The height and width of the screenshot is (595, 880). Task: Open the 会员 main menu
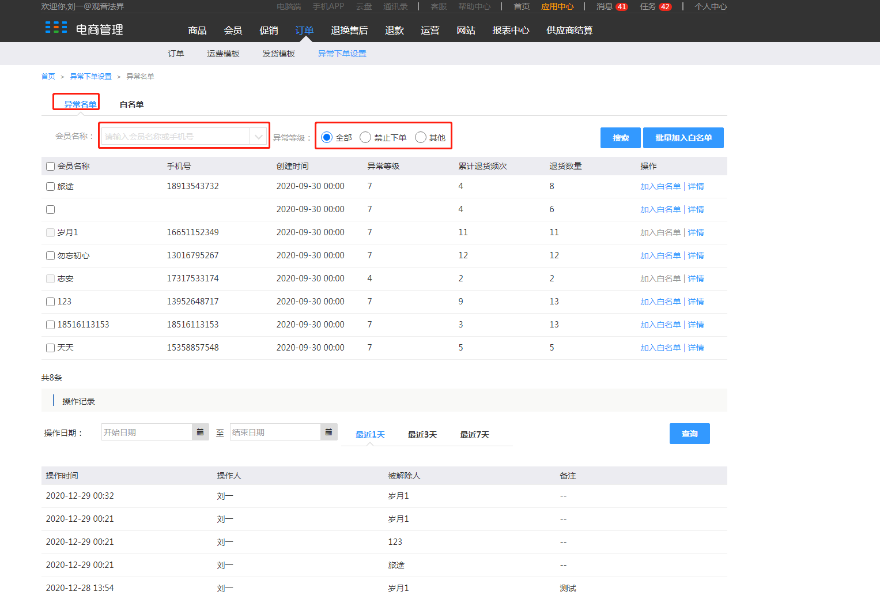pos(233,30)
